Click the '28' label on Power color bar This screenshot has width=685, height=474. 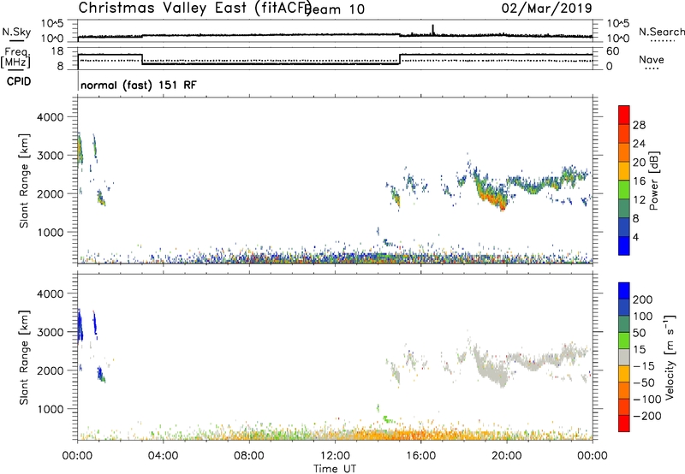click(639, 125)
